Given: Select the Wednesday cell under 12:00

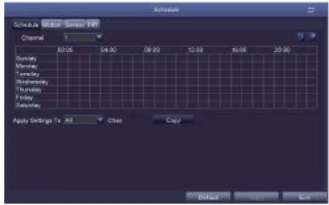Looking at the screenshot, I should [193, 81].
